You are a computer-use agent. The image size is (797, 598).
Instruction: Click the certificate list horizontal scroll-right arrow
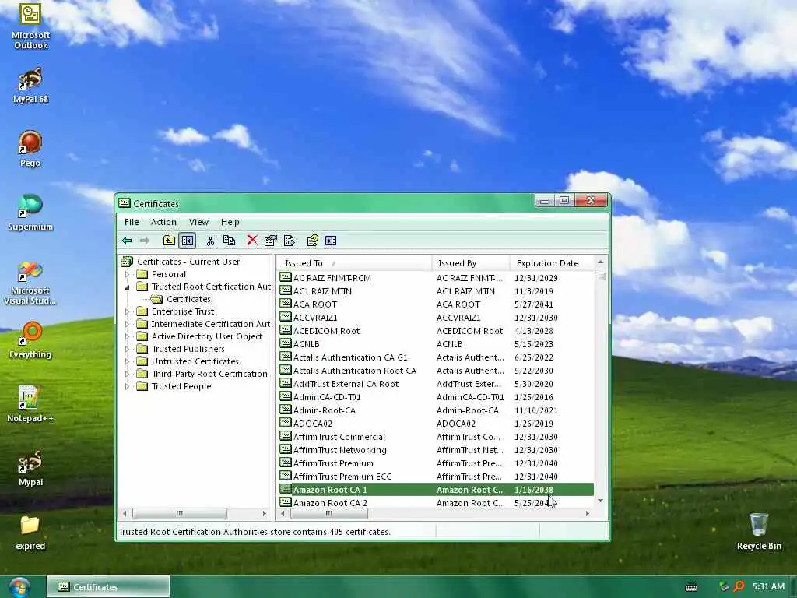click(x=588, y=514)
